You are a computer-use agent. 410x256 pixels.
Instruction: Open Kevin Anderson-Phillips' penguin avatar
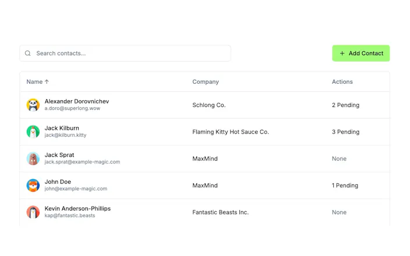(33, 212)
